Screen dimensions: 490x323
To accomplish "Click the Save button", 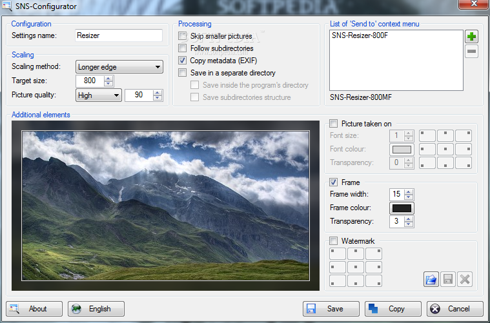I will (331, 309).
